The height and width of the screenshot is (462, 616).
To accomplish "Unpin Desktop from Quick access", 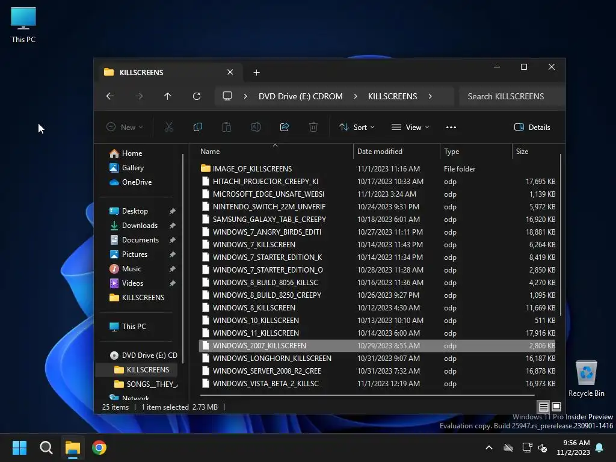I will tap(172, 211).
